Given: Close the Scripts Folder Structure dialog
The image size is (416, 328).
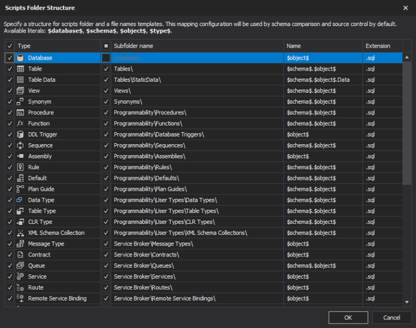Looking at the screenshot, I should 405,8.
